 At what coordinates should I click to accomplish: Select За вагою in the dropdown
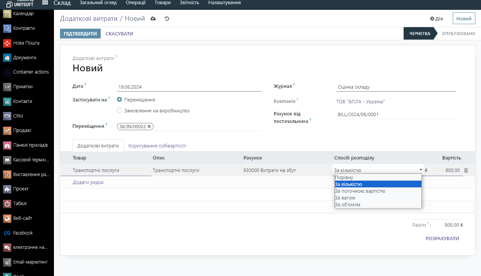345,198
